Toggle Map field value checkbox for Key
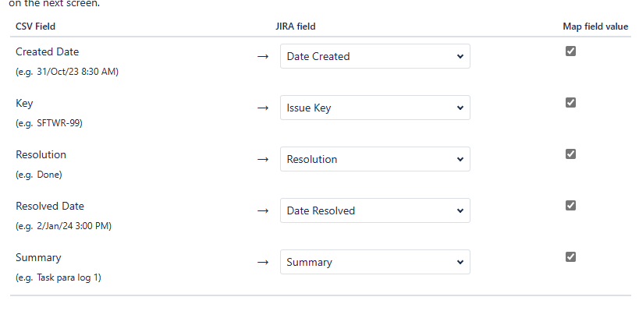639x311 pixels. pos(570,103)
